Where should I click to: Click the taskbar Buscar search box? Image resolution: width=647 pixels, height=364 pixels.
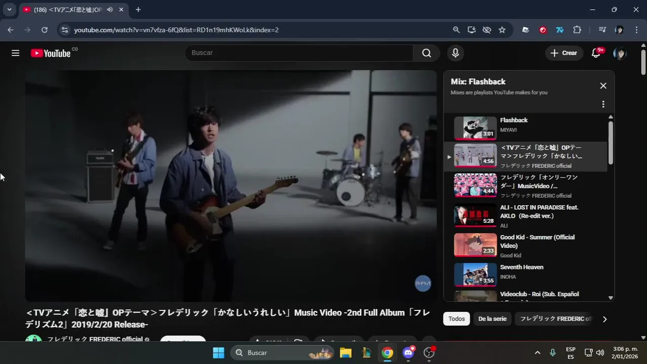click(282, 352)
